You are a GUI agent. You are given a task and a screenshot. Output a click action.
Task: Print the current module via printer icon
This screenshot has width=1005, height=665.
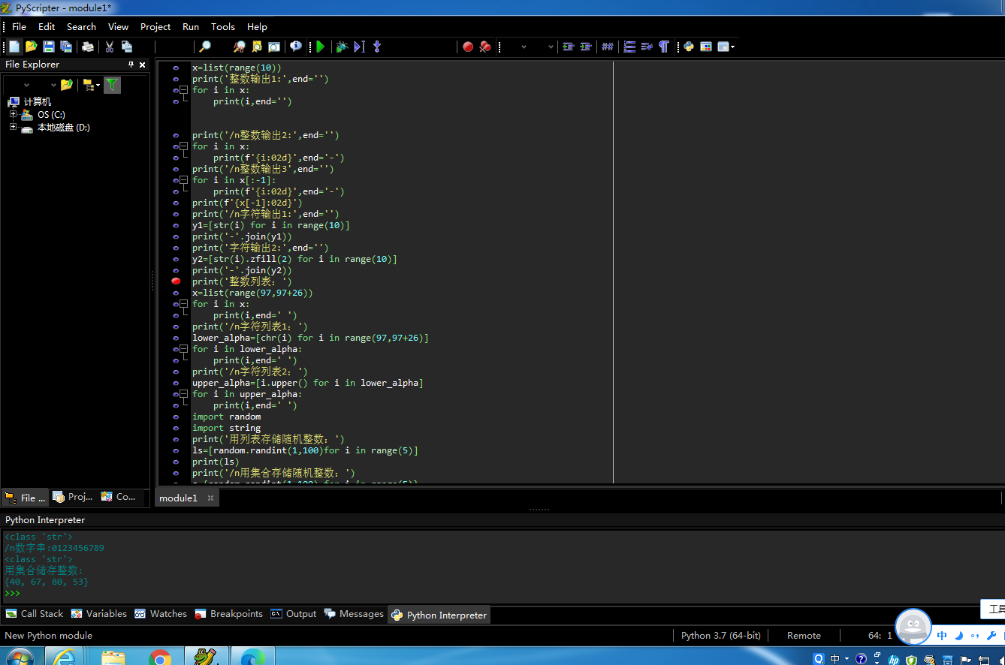88,47
